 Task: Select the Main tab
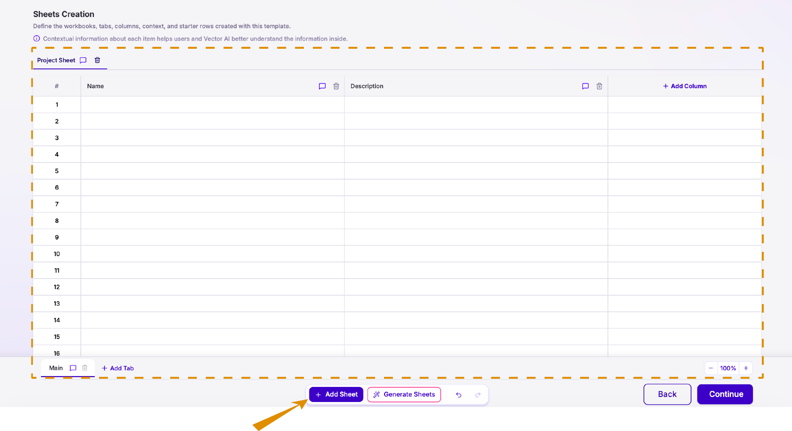point(56,368)
